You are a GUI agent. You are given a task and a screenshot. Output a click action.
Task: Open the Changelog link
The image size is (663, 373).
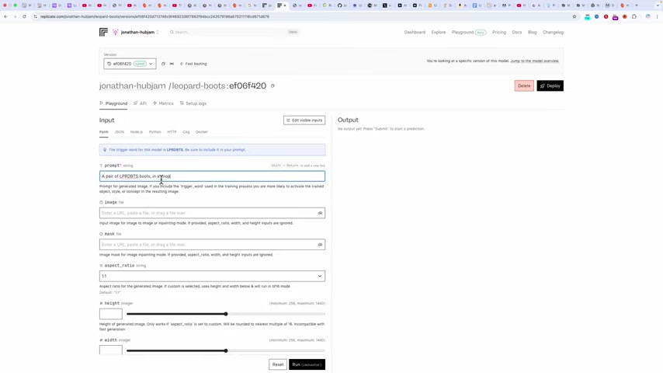click(x=553, y=32)
